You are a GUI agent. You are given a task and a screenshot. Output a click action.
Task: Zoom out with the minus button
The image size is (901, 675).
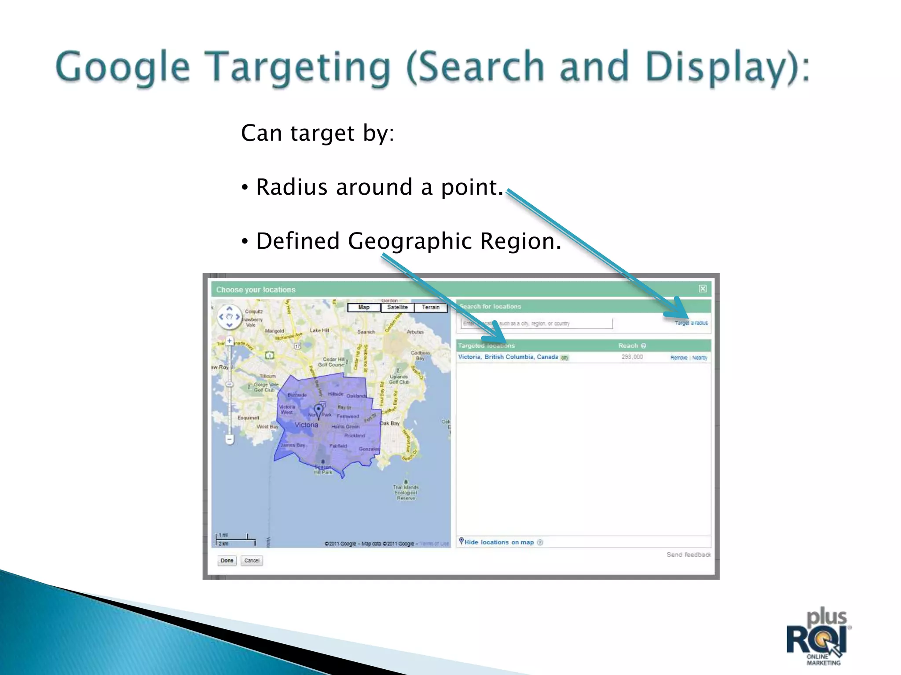coord(229,439)
